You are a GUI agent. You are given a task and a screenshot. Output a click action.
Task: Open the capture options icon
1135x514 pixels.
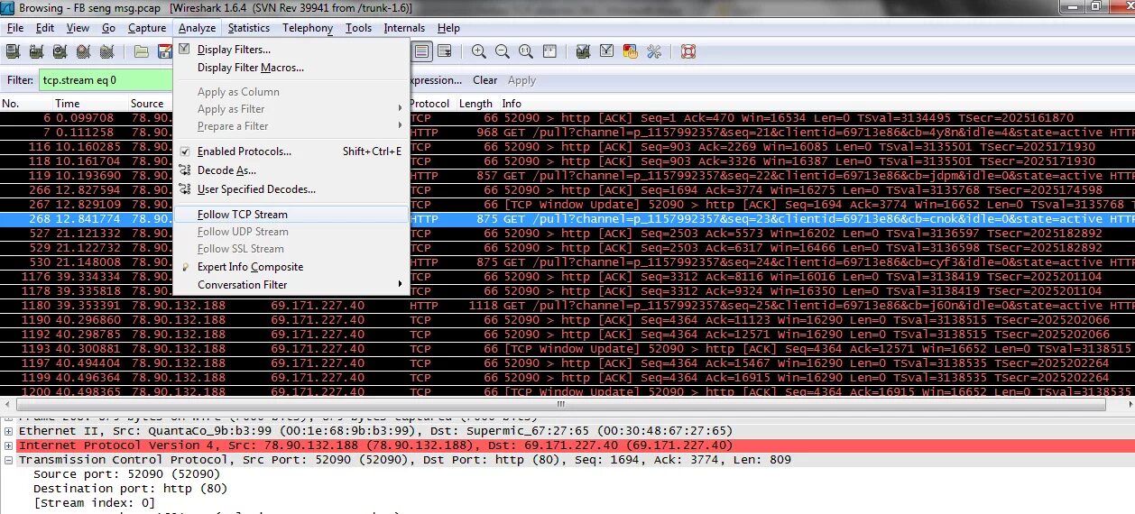(38, 51)
